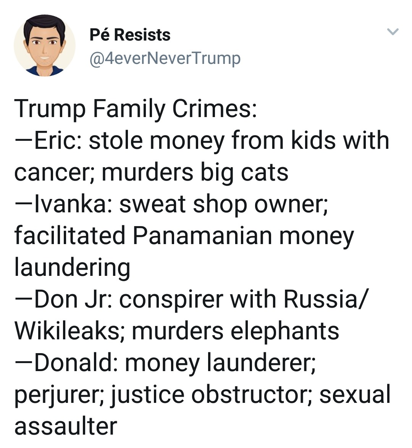Select the 'Trump Family Crimes:' heading line

point(136,109)
